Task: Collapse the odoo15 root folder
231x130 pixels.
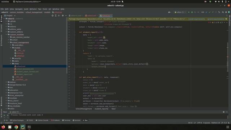Action: [4, 19]
